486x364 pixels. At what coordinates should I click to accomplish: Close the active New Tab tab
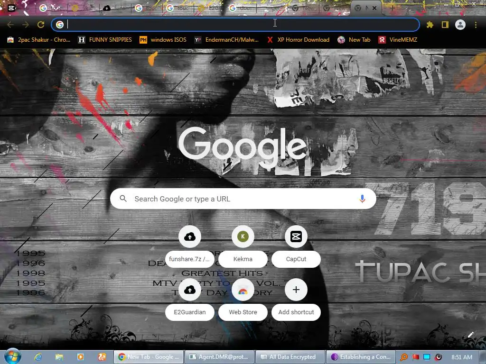point(374,8)
